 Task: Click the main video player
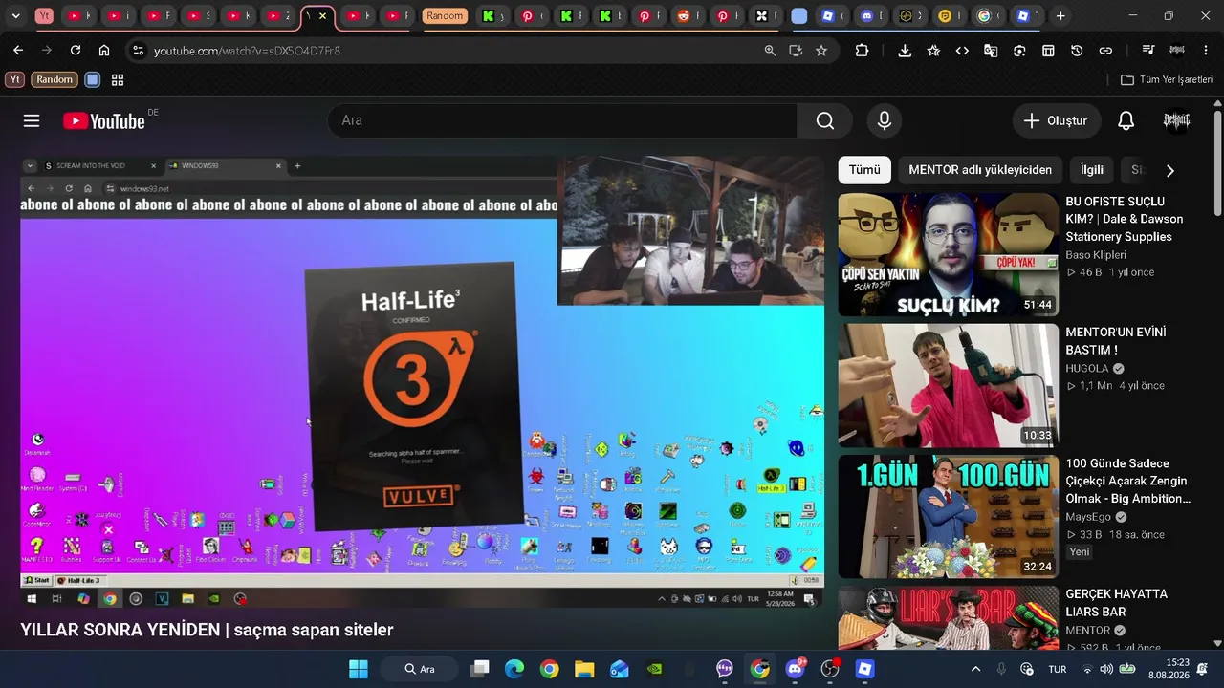[x=422, y=381]
